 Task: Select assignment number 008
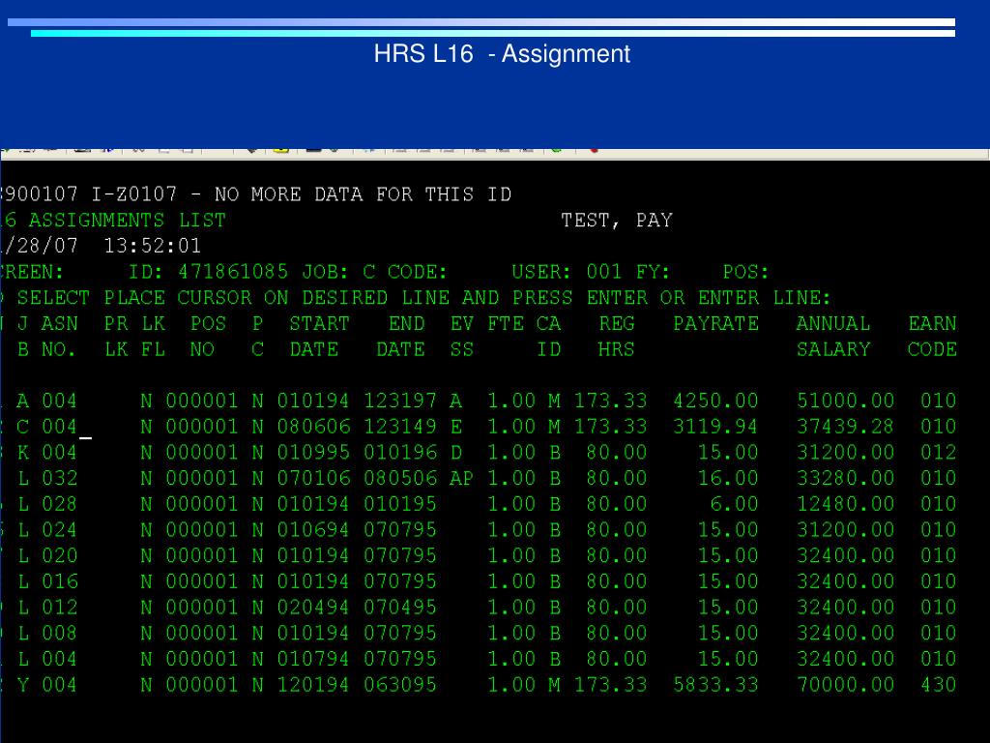(x=59, y=634)
